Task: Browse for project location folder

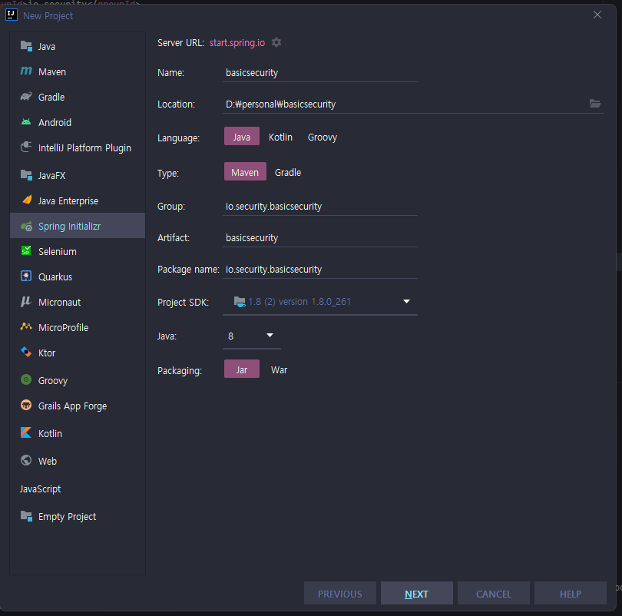Action: coord(595,104)
